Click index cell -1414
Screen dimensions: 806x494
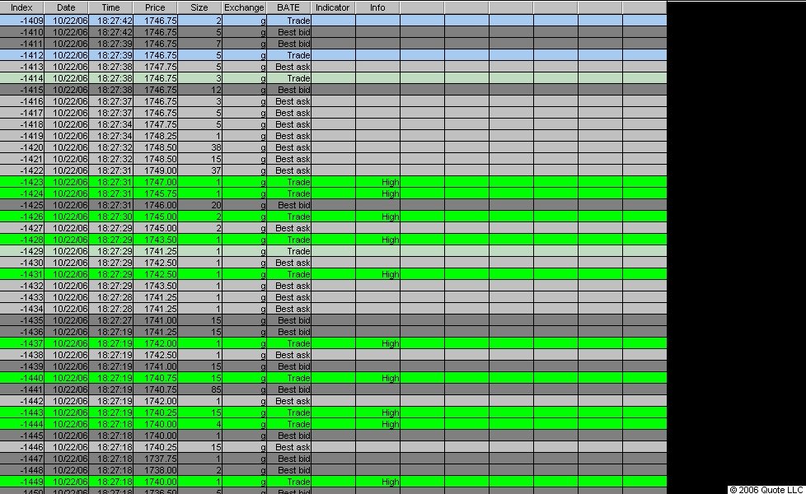pos(22,78)
